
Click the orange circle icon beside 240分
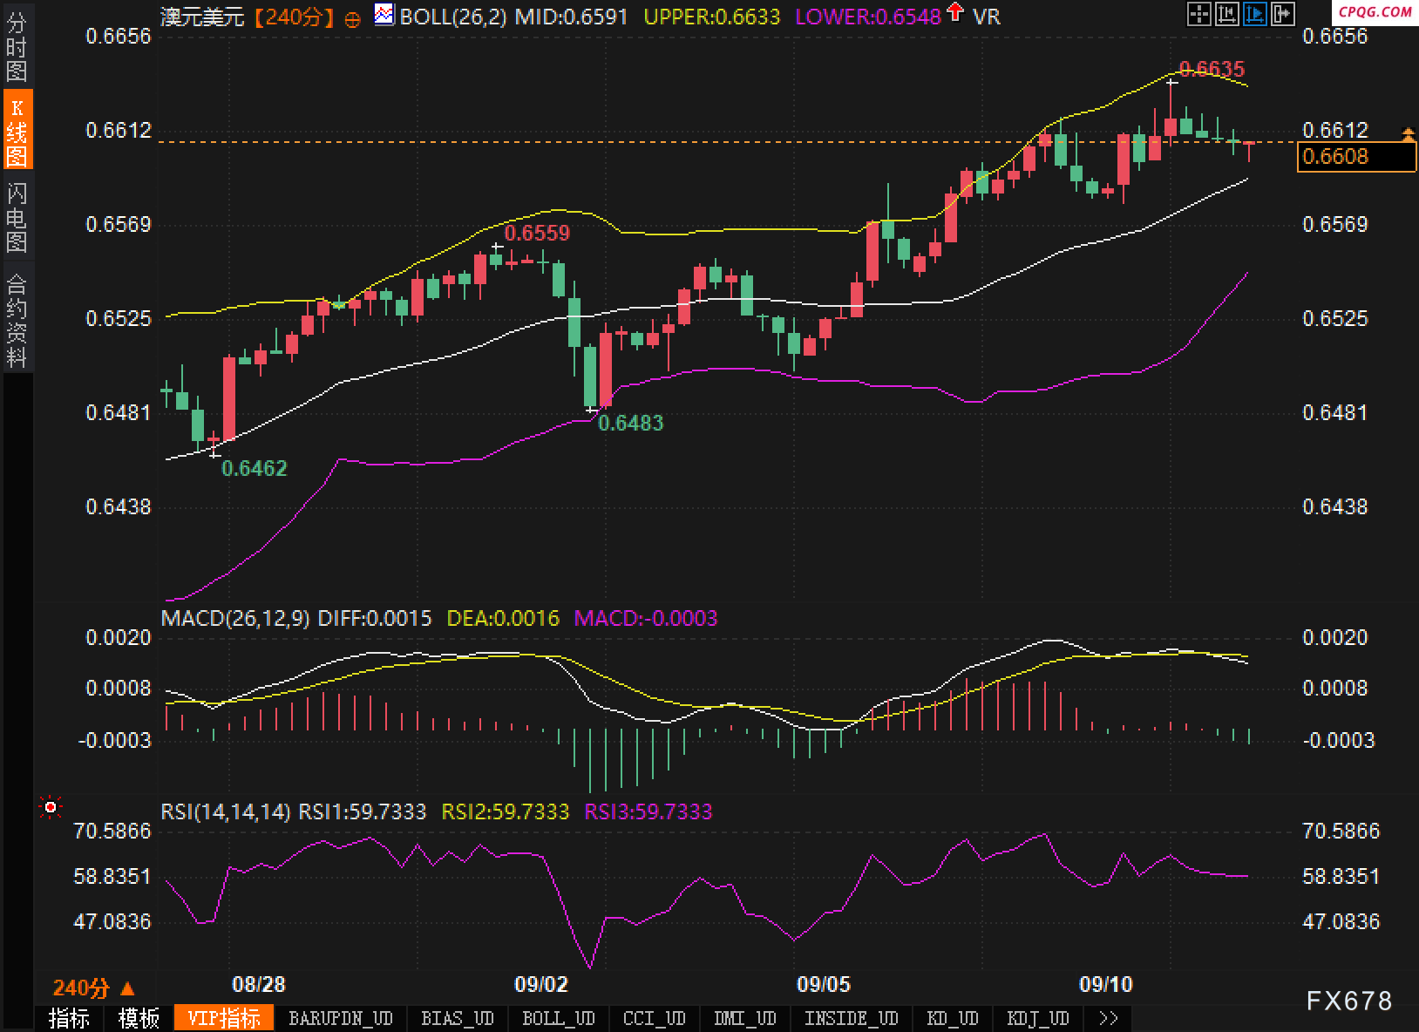pyautogui.click(x=352, y=18)
